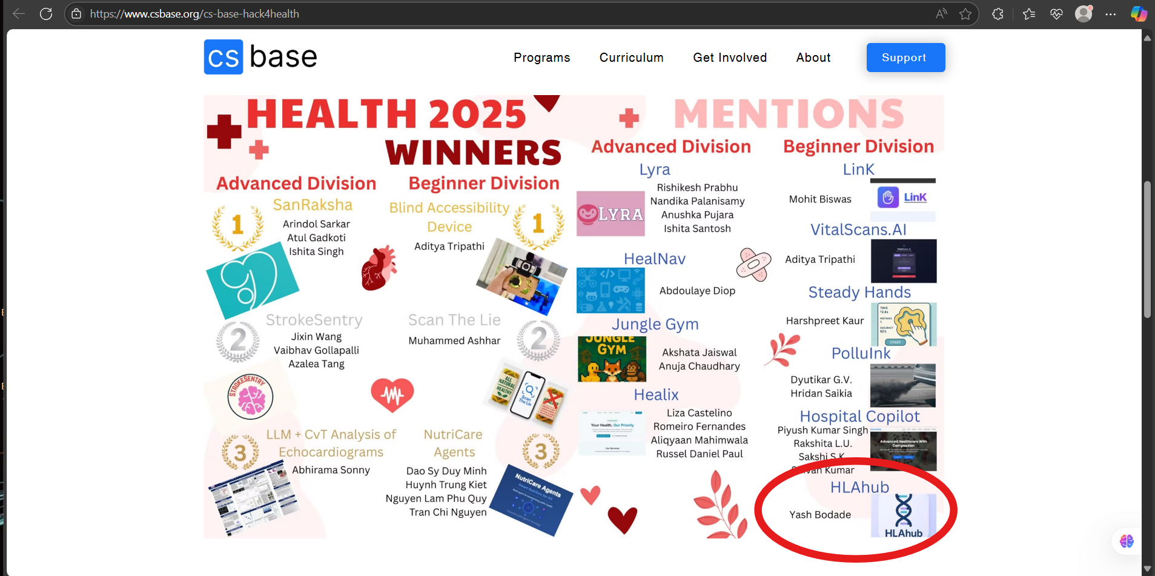View site information via the lock icon
1155x576 pixels.
(x=76, y=14)
